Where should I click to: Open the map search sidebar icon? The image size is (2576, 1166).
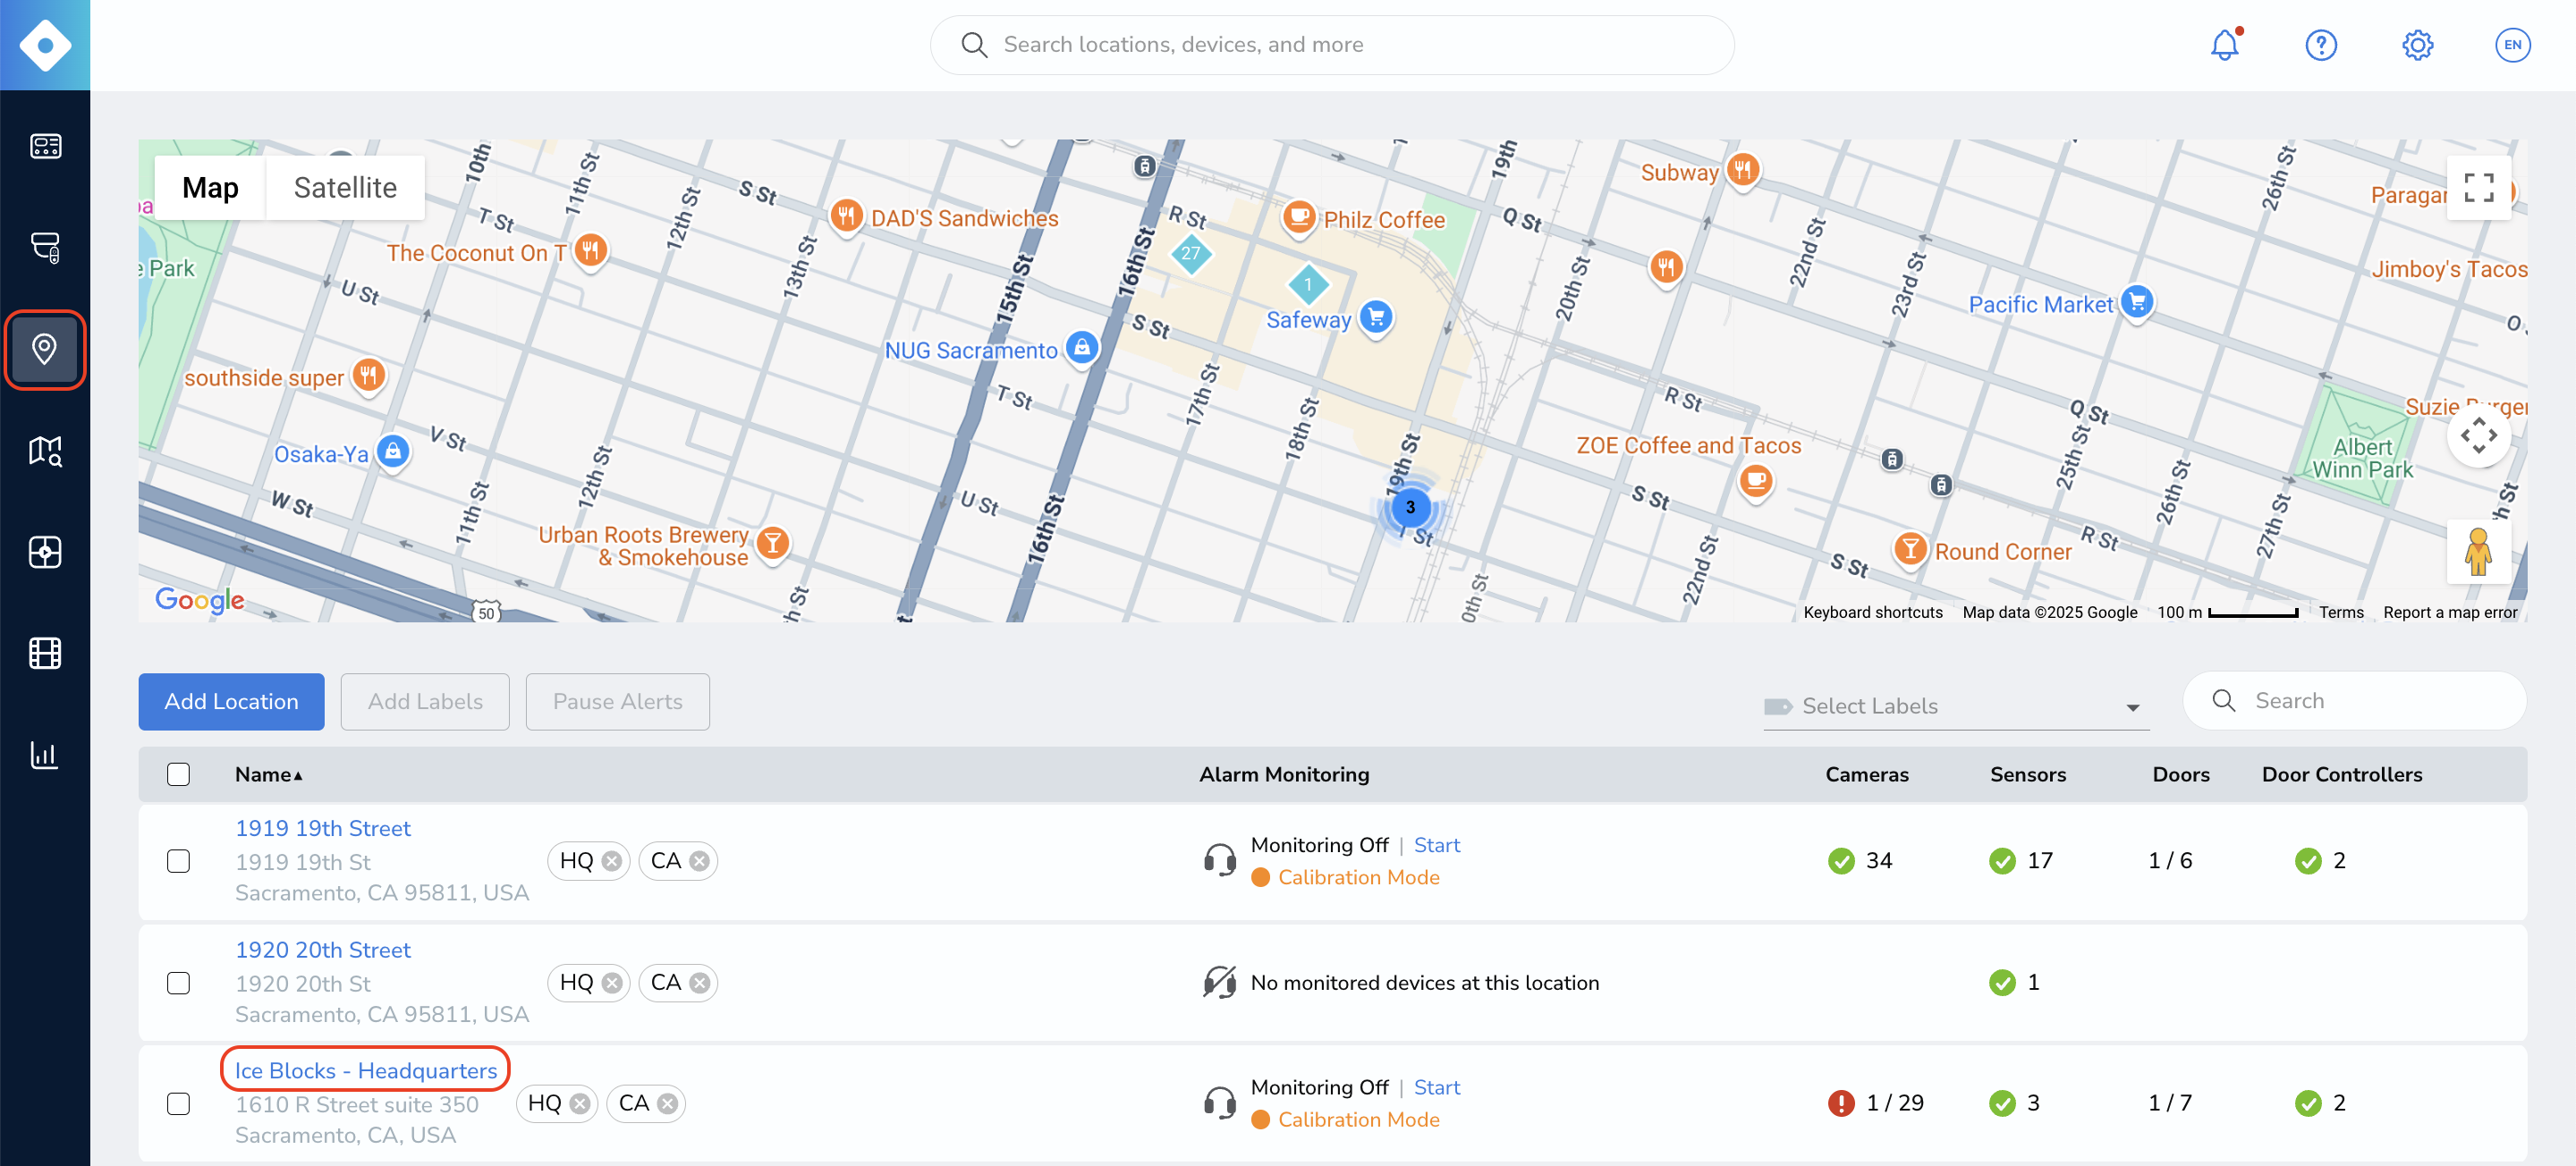(45, 451)
